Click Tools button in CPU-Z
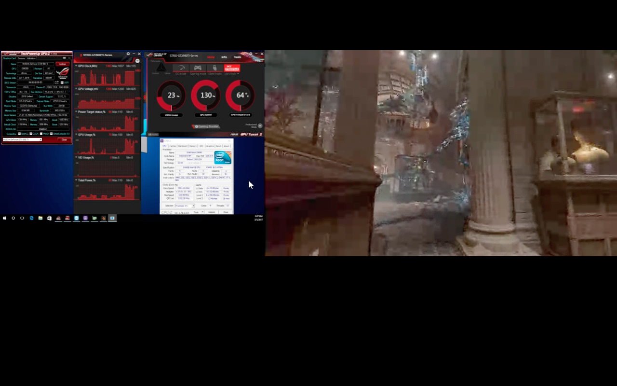The image size is (617, 386). [196, 212]
